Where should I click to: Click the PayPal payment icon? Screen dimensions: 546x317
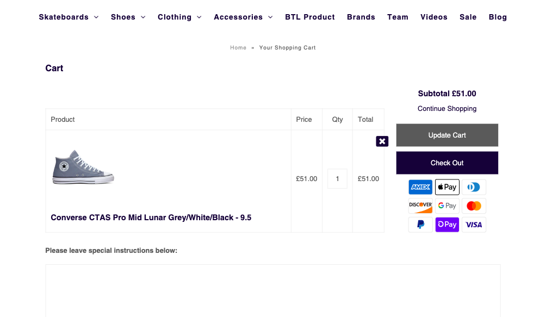[420, 225]
